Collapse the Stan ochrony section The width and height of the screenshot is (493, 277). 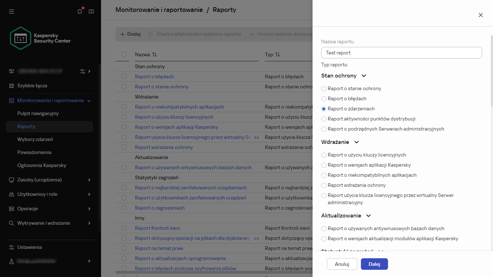point(364,76)
